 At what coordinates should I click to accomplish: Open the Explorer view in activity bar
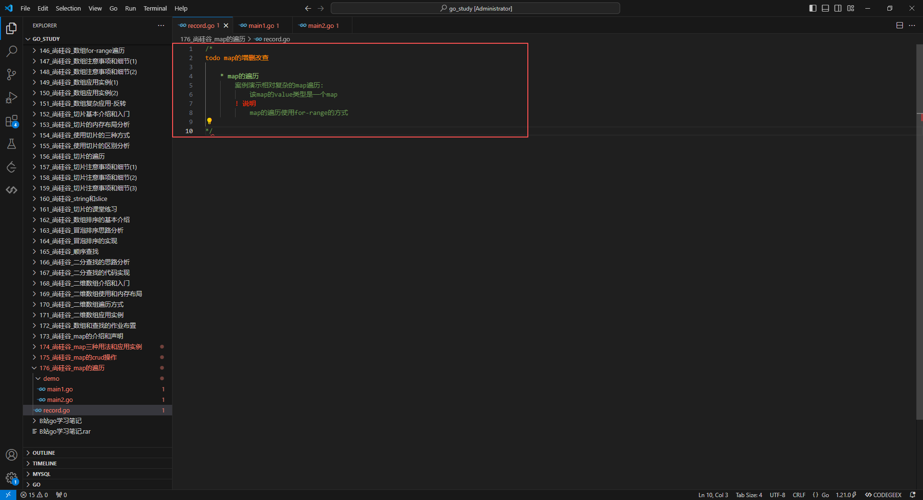tap(12, 28)
